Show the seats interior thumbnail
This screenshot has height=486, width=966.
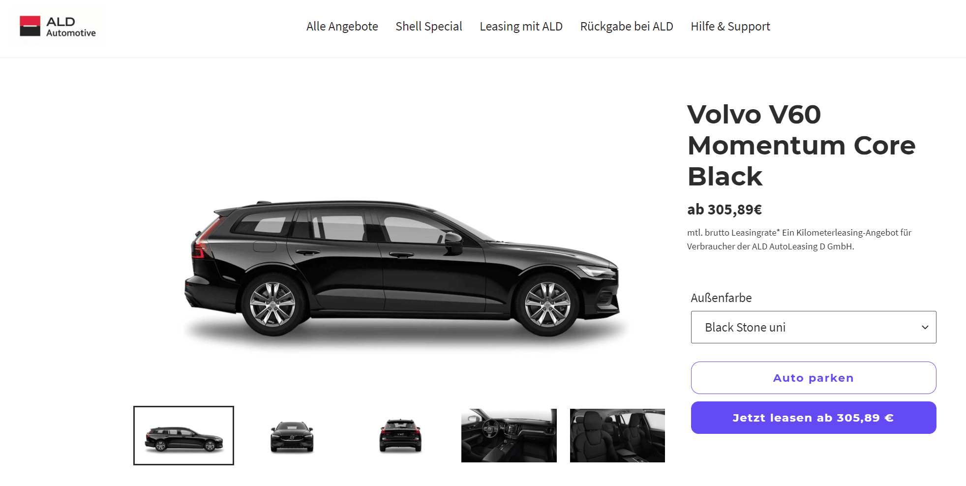tap(617, 435)
